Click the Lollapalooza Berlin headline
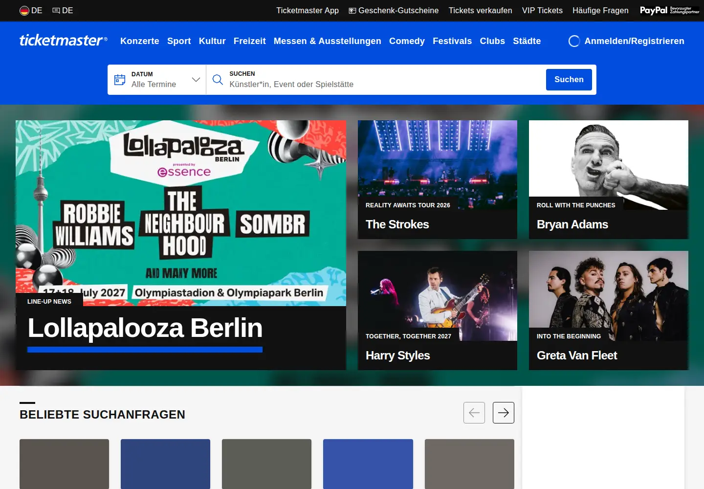Viewport: 704px width, 489px height. [x=145, y=328]
